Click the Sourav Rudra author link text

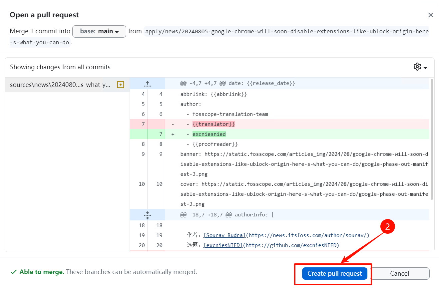coord(224,235)
